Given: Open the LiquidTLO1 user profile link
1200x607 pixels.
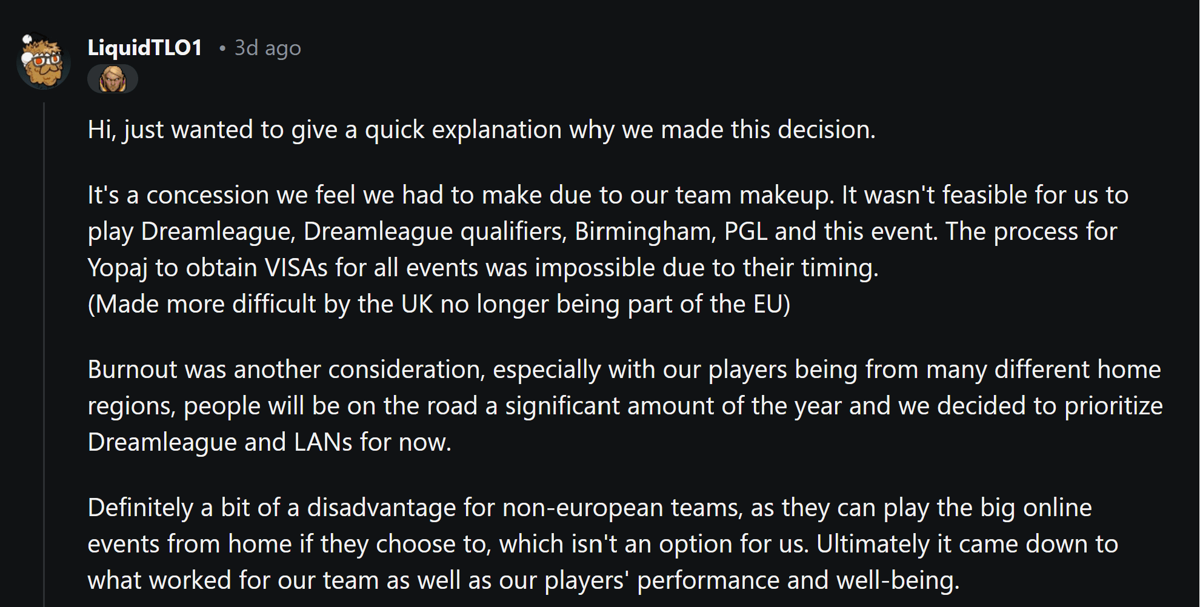Looking at the screenshot, I should pyautogui.click(x=145, y=48).
